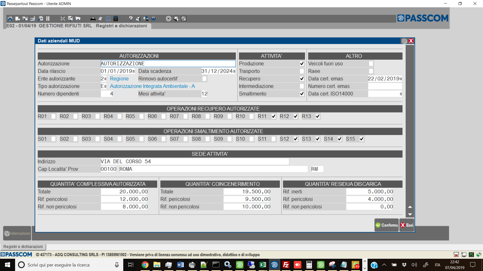Click the Conferma button
This screenshot has height=271, width=483.
tap(387, 225)
